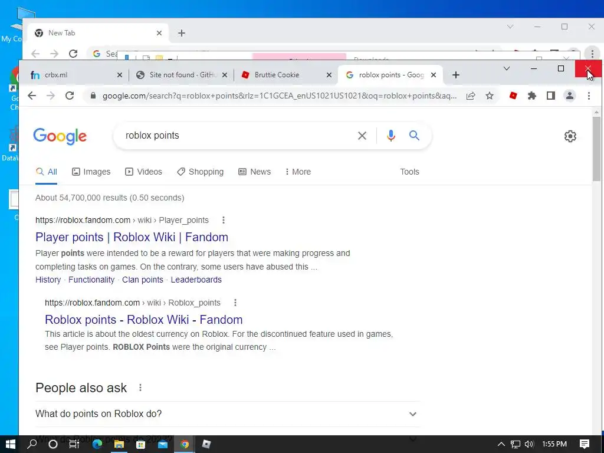
Task: Open background Chrome window three-dot menu
Action: (592, 54)
